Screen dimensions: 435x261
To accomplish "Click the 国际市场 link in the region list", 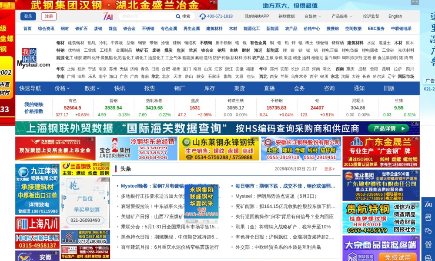I will [x=406, y=76].
